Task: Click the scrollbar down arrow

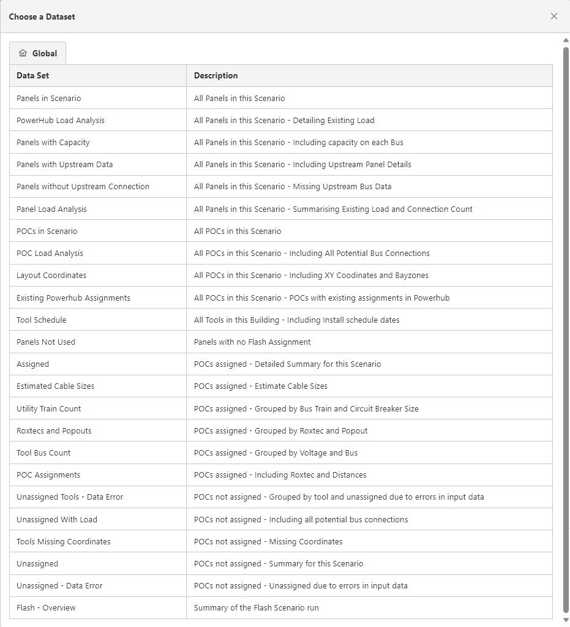Action: [566, 620]
